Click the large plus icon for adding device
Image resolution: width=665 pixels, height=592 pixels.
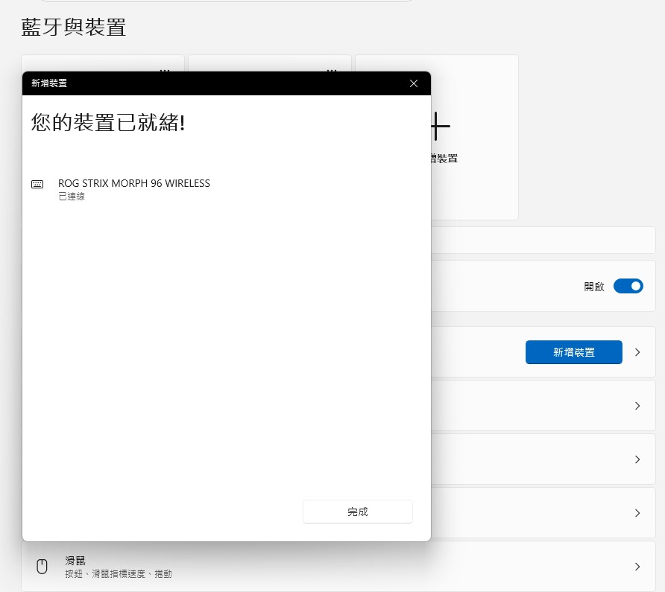[440, 127]
